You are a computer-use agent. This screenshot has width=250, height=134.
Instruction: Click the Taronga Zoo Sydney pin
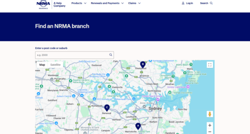pyautogui.click(x=170, y=92)
